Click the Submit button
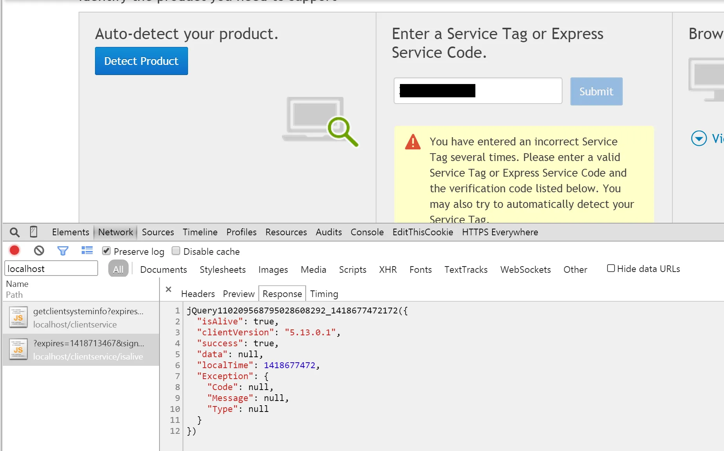724x451 pixels. pos(596,91)
